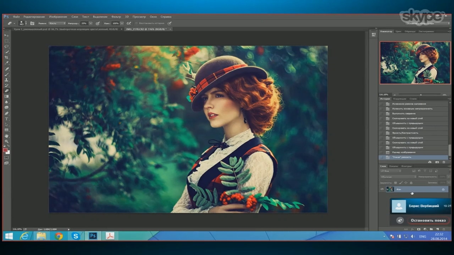Image resolution: width=454 pixels, height=255 pixels.
Task: Create a new group folder in Layers
Action: [431, 229]
